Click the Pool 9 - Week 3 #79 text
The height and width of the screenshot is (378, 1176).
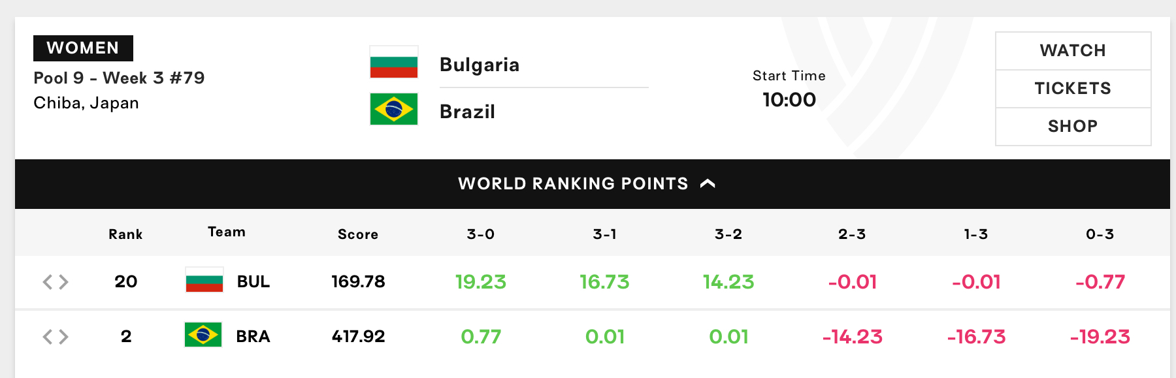(119, 78)
